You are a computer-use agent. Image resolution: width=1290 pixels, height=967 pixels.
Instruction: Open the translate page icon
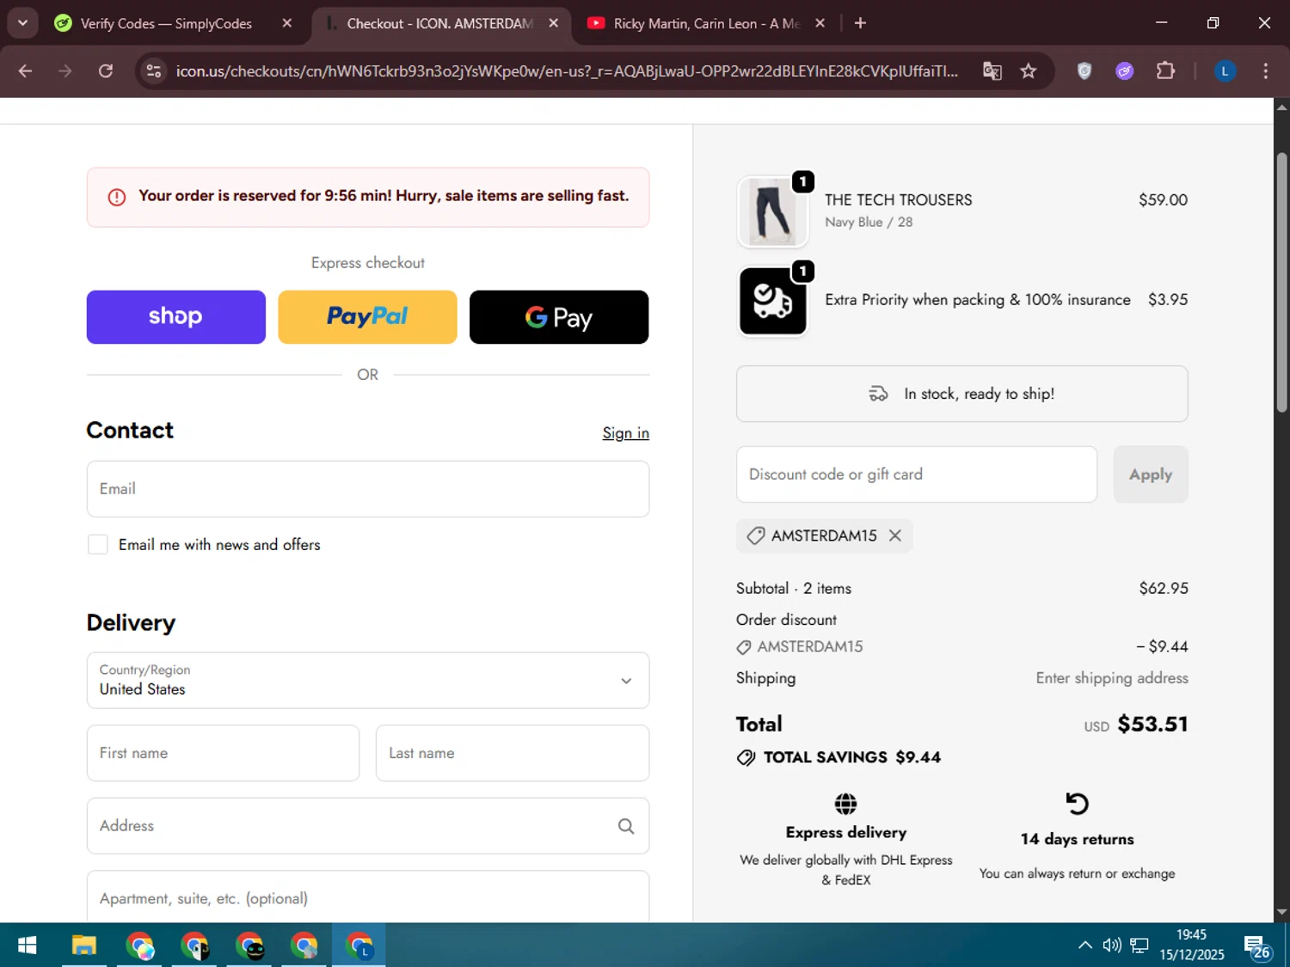click(x=992, y=71)
